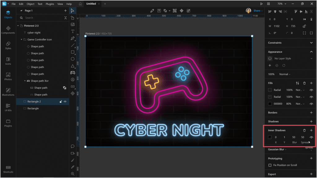Add a new border
Viewport: 317px width, 178px height.
point(311,113)
